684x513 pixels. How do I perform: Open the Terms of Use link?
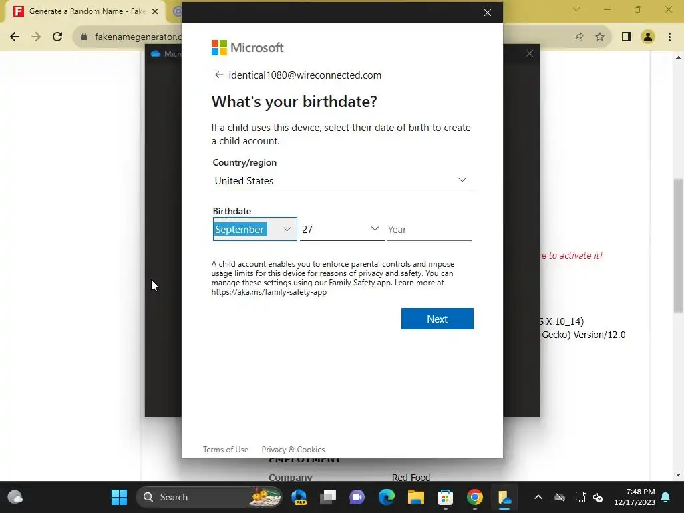226,450
